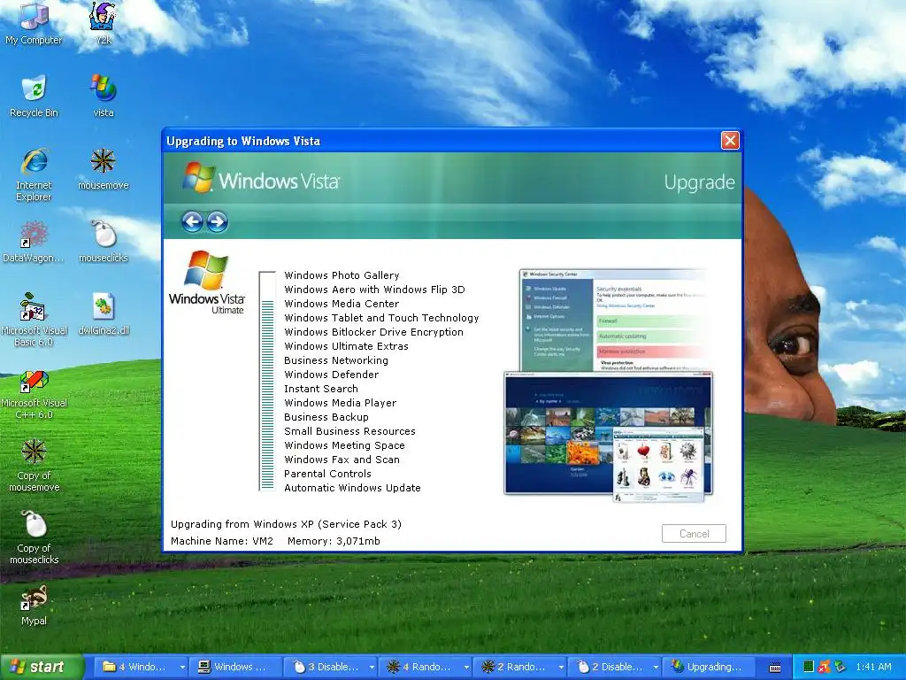Switch to the 'Windows ...' taskbar button
This screenshot has height=680, width=906.
pos(235,667)
